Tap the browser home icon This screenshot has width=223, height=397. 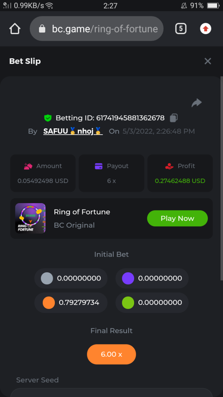click(15, 29)
